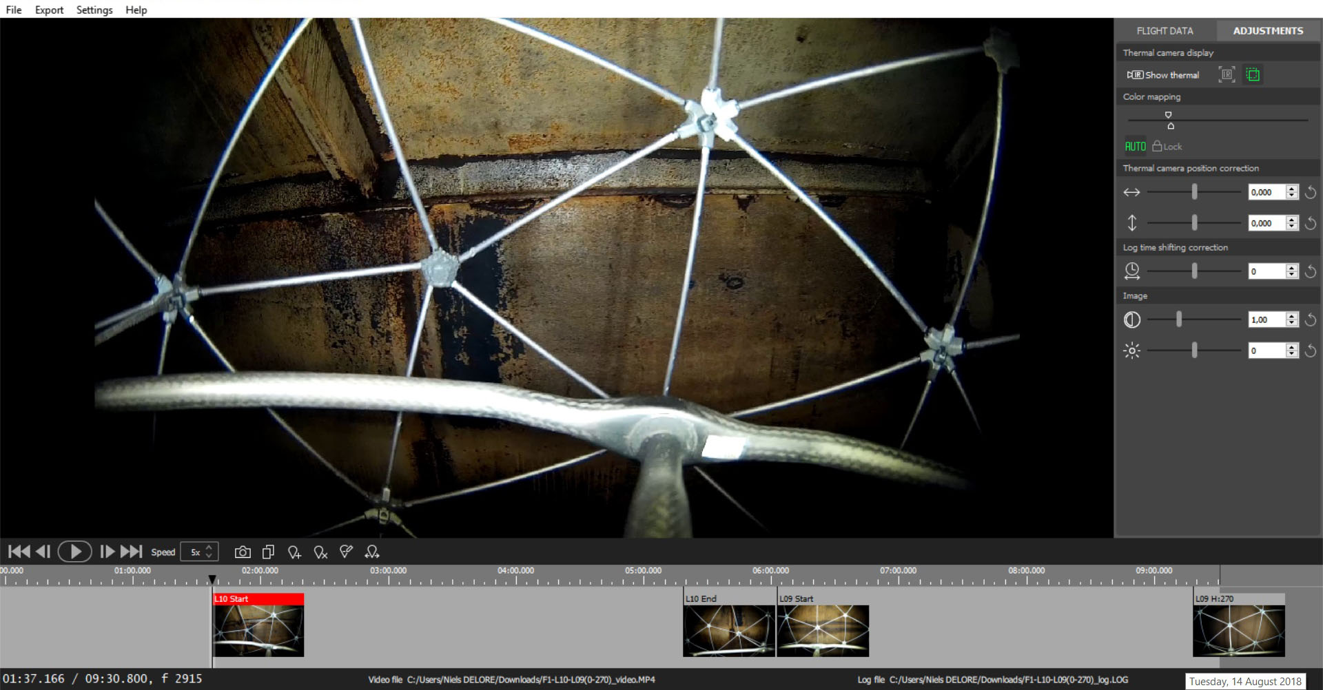The image size is (1323, 690).
Task: Delete the point of interest marker
Action: click(x=320, y=552)
